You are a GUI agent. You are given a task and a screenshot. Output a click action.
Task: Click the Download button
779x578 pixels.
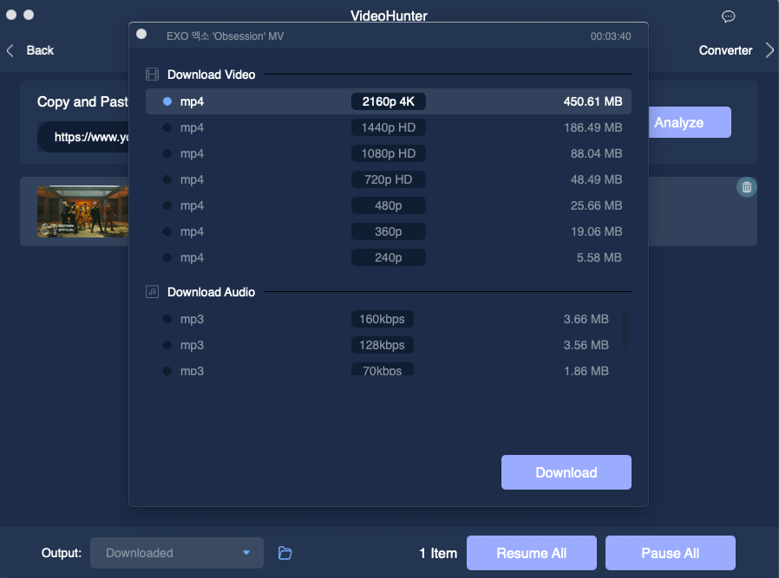(x=566, y=472)
